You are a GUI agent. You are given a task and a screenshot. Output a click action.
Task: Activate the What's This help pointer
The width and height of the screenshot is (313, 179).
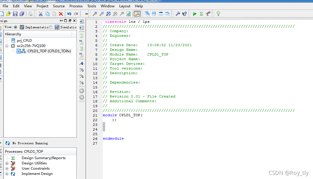pyautogui.click(x=184, y=14)
